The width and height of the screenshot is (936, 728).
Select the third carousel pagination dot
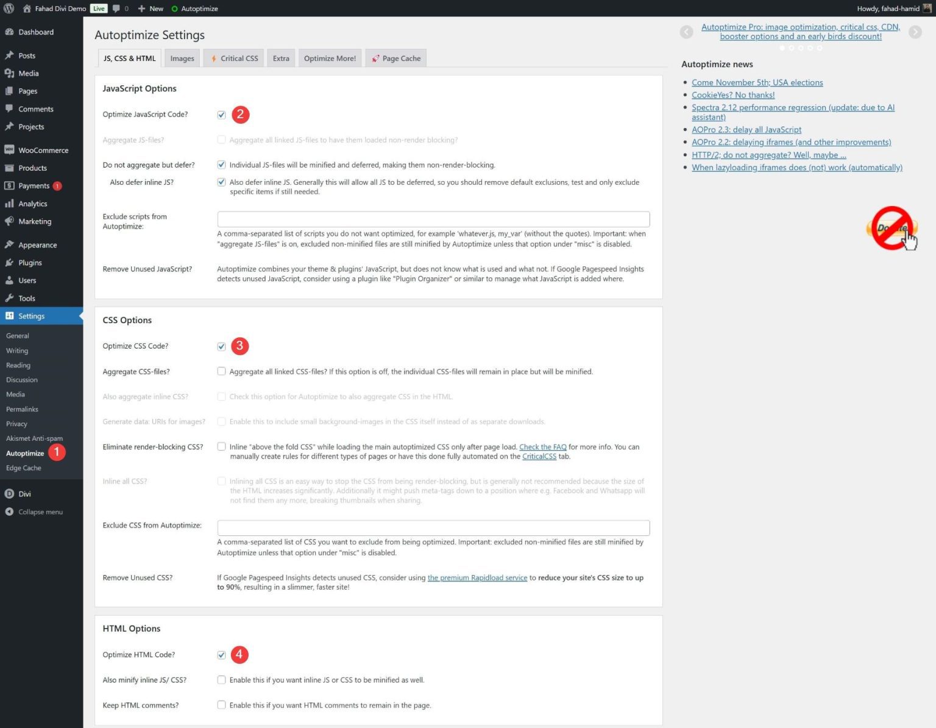801,48
